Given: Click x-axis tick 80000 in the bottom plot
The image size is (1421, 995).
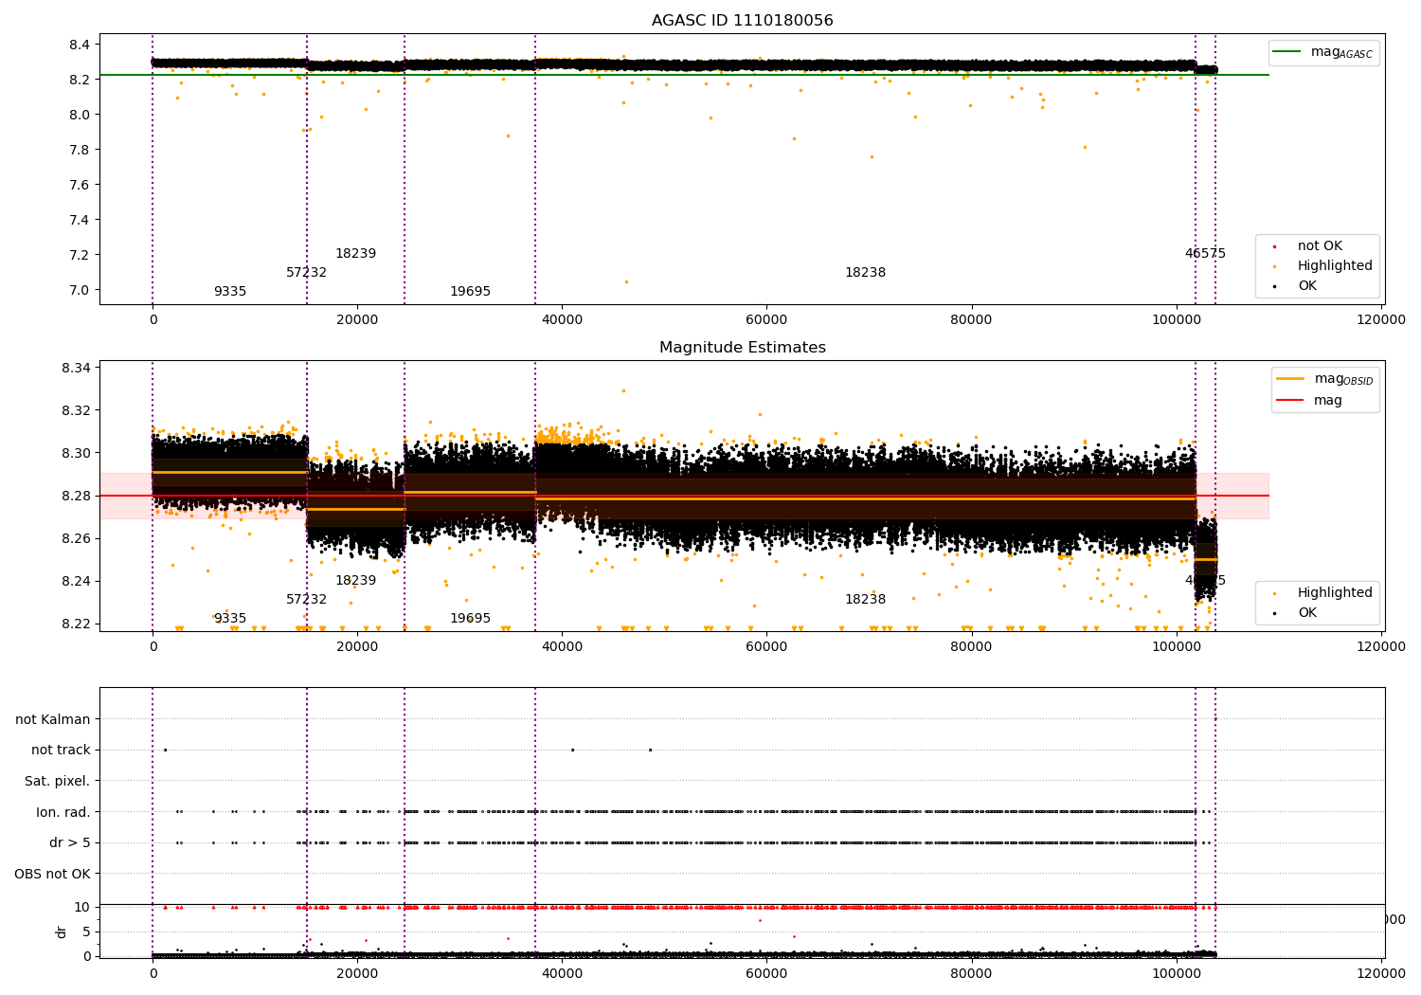Looking at the screenshot, I should point(971,973).
